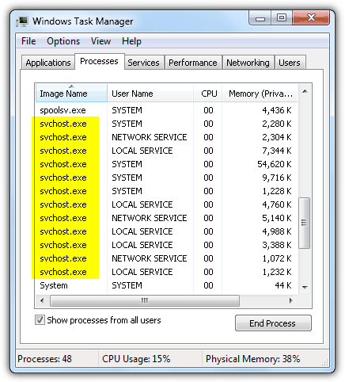
Task: Sort by Memory (Private) column header
Action: pos(260,94)
